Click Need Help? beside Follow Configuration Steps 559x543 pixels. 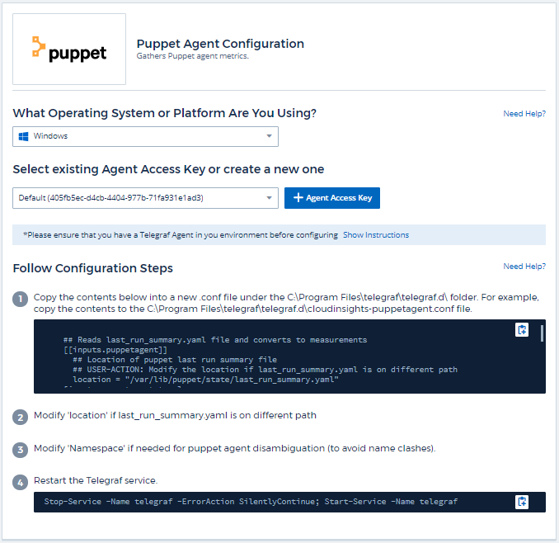[524, 267]
